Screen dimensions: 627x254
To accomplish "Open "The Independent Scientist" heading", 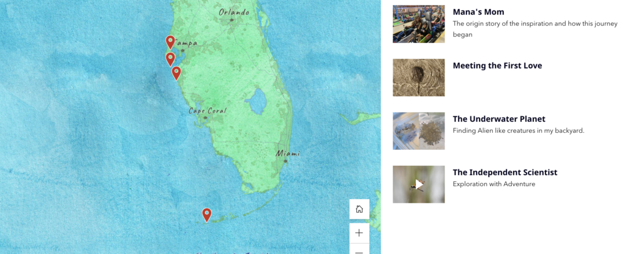I will point(505,173).
